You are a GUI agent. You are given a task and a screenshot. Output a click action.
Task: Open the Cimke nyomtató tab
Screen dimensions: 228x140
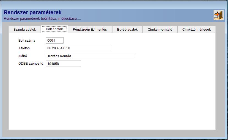(160, 30)
